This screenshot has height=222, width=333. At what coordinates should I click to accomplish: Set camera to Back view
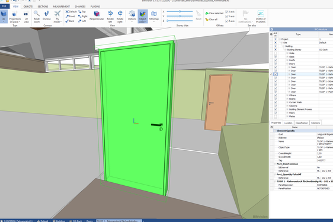click(x=70, y=21)
